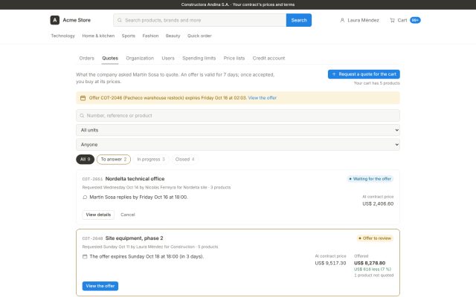Click the Site equipment, phase 2 title
The width and height of the screenshot is (476, 297).
click(x=134, y=238)
